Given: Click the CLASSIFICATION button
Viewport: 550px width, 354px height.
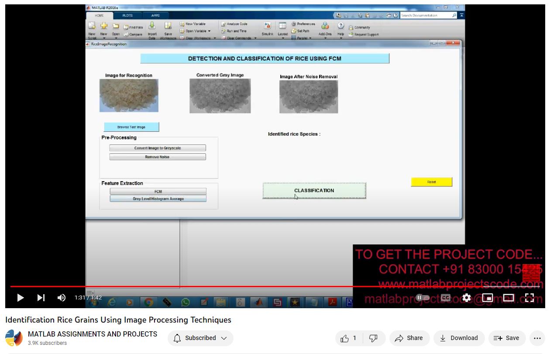Looking at the screenshot, I should [314, 191].
